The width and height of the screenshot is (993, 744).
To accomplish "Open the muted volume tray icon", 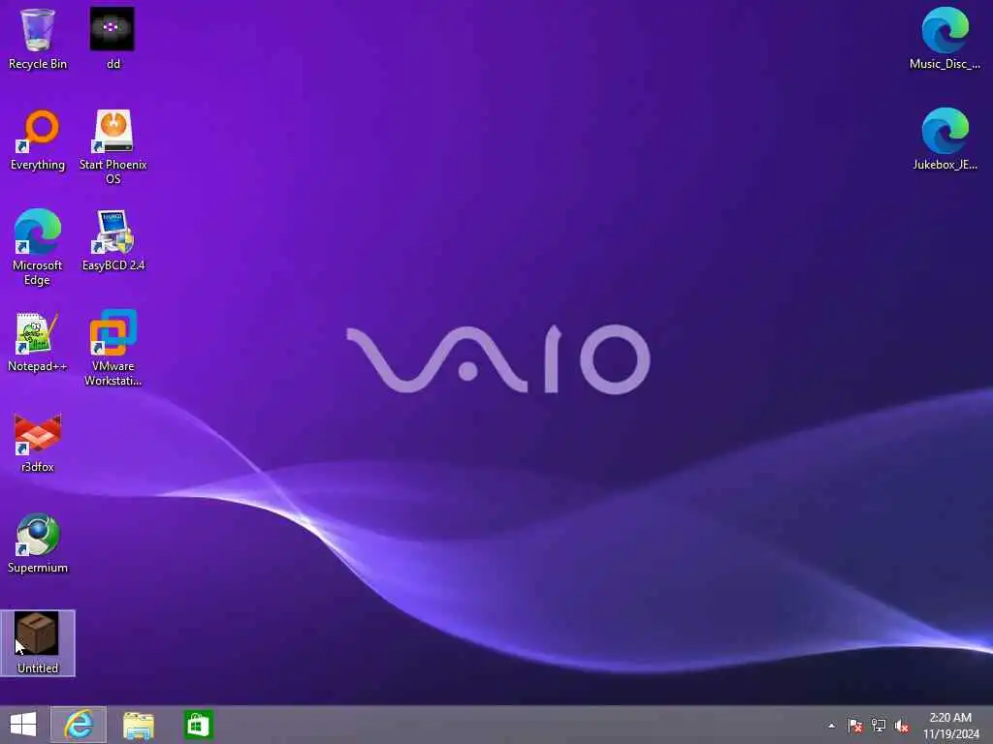I will 902,726.
